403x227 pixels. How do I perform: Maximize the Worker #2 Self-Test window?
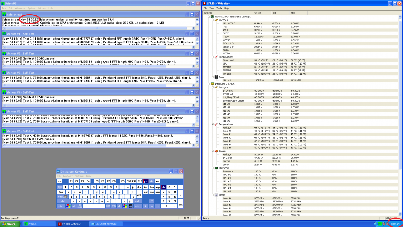pyautogui.click(x=192, y=54)
